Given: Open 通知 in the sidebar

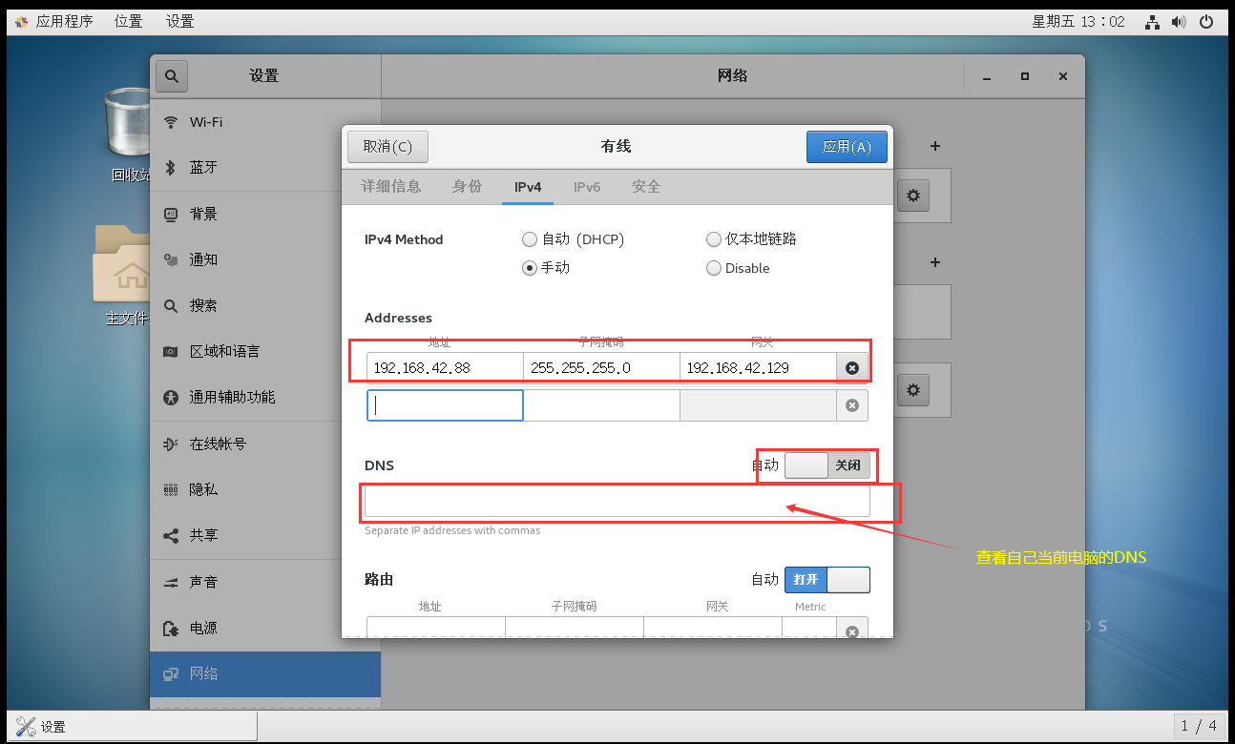Looking at the screenshot, I should 265,259.
